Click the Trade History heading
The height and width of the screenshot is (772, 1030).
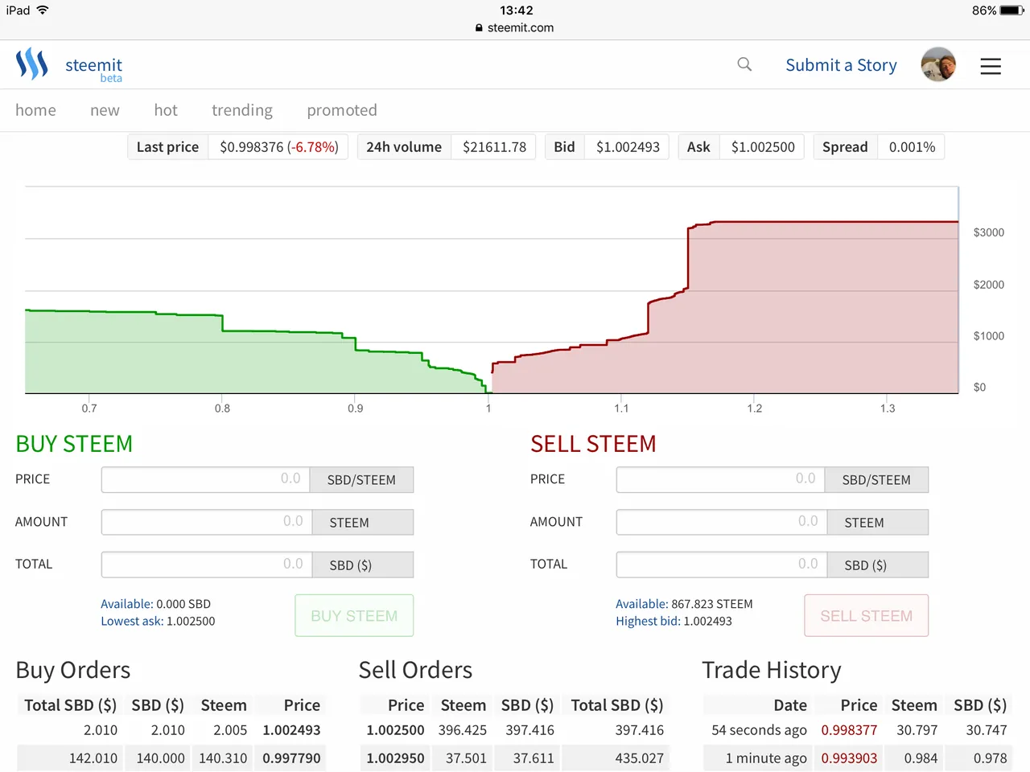pyautogui.click(x=772, y=670)
